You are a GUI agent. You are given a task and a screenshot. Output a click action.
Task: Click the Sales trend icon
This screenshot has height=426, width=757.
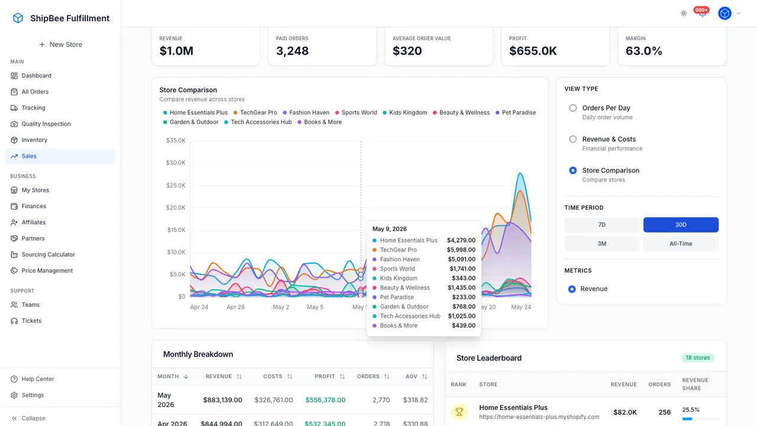[15, 156]
